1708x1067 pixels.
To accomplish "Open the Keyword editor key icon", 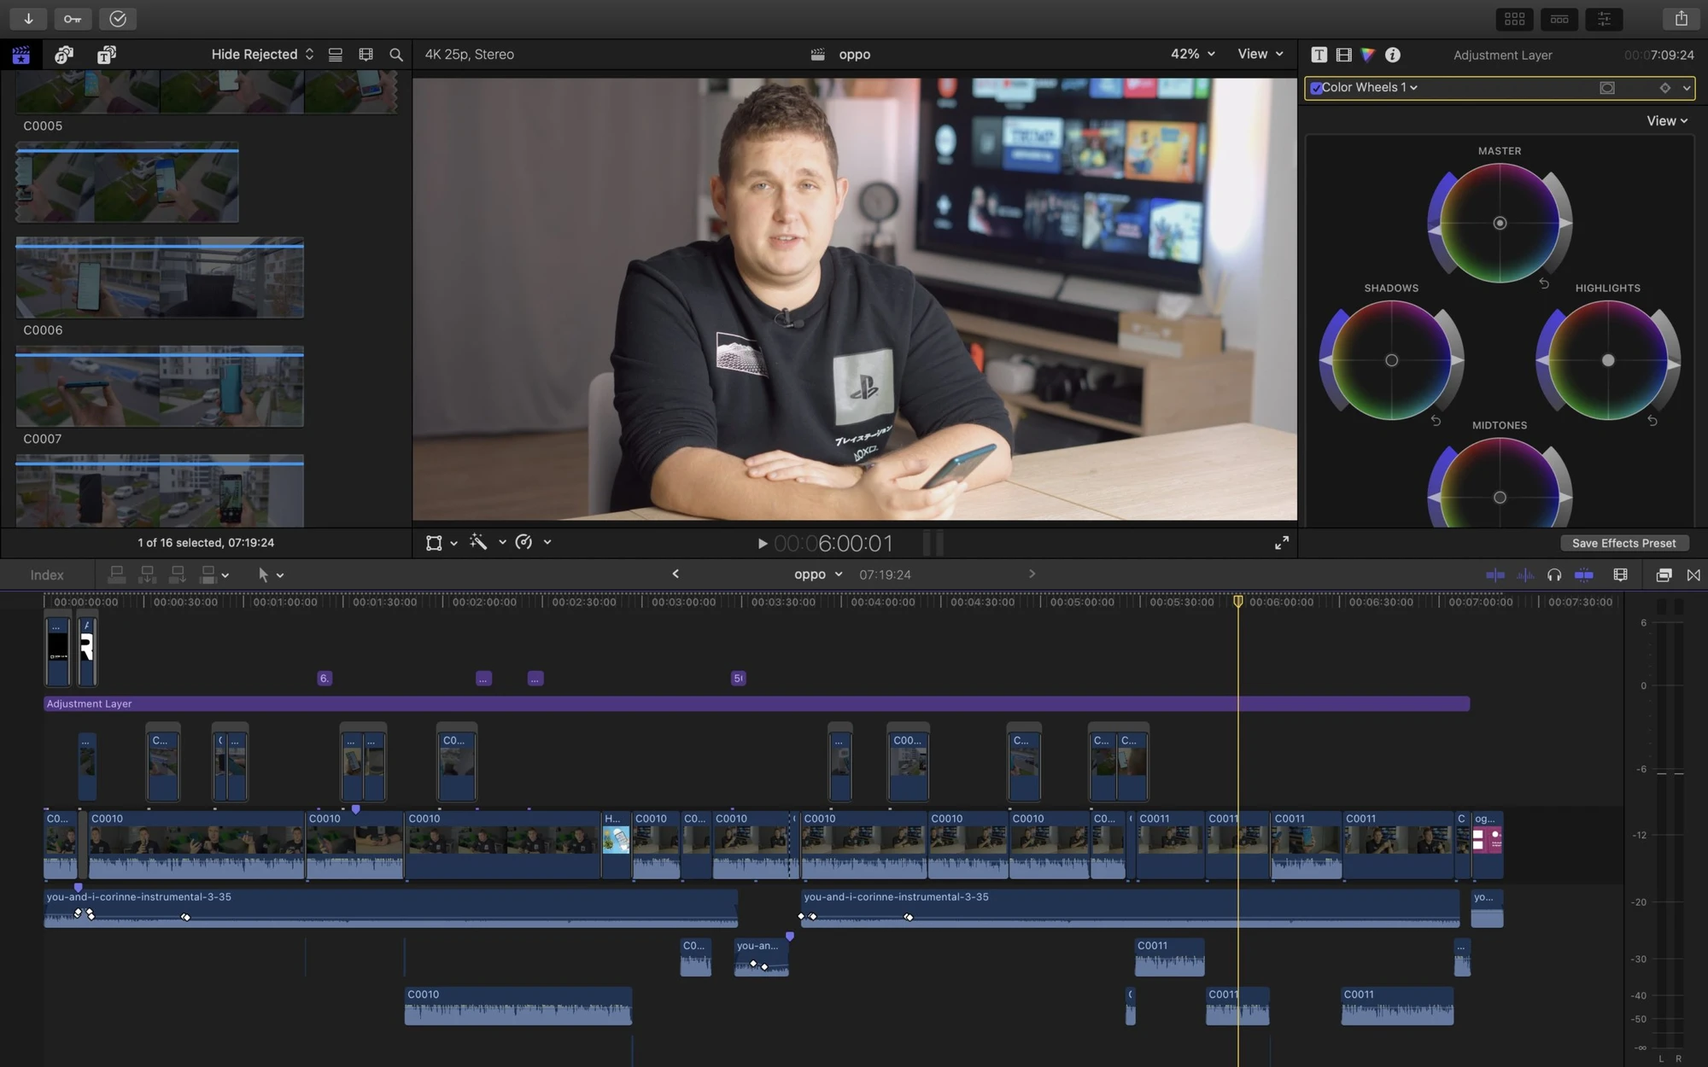I will point(73,19).
